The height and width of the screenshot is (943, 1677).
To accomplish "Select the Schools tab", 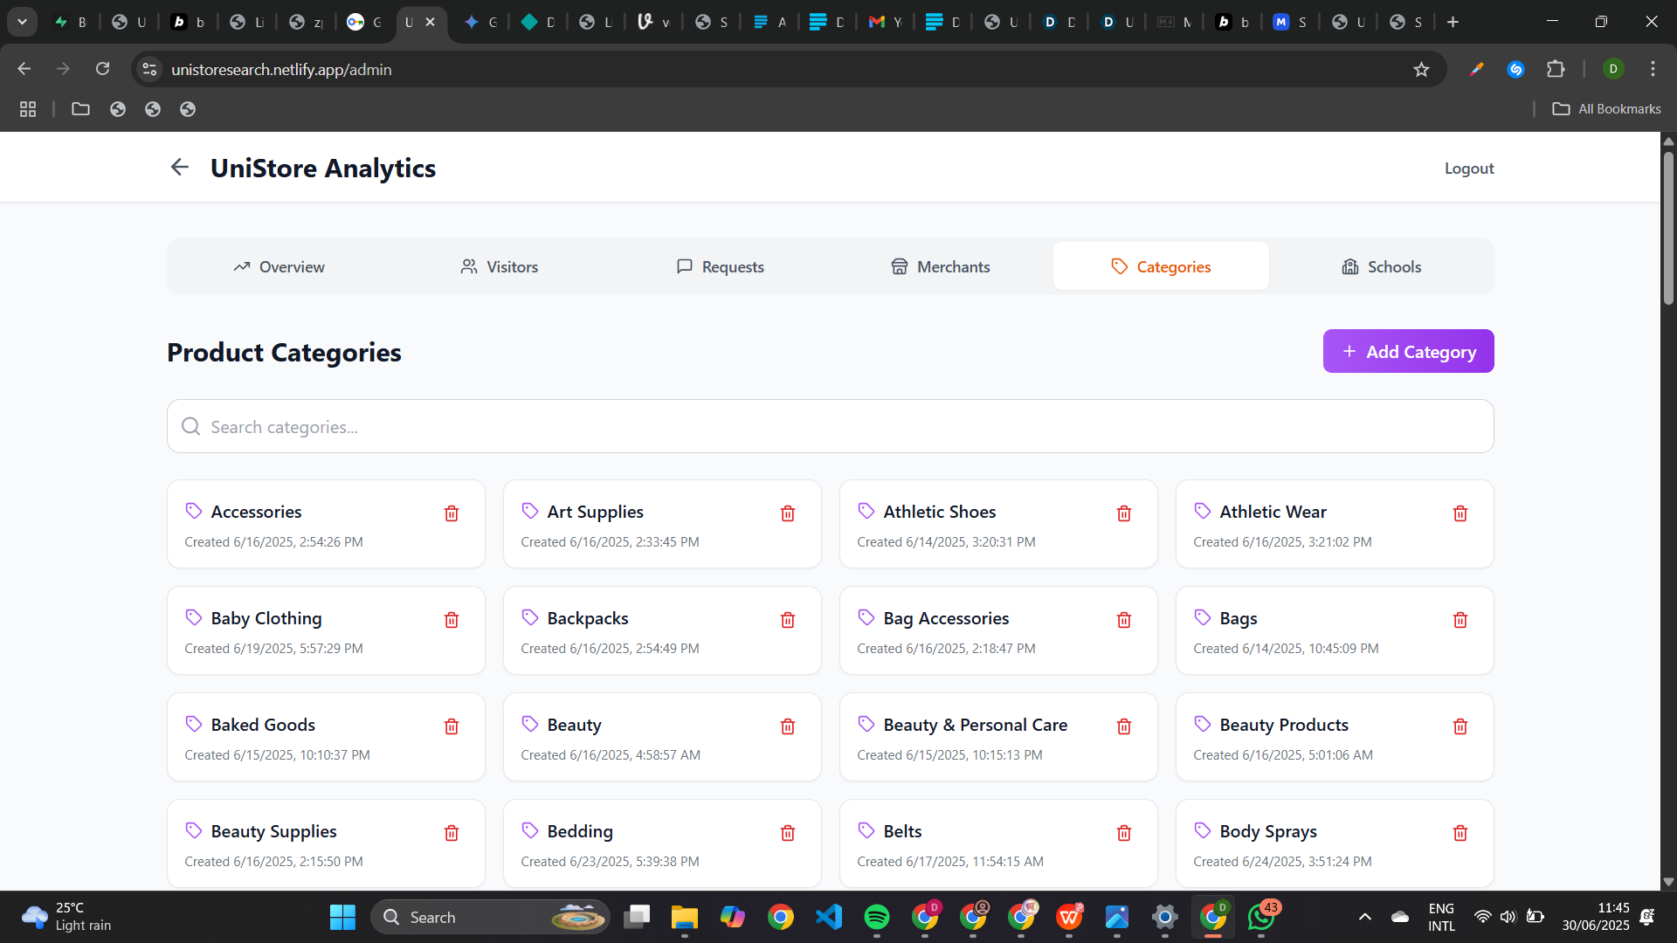I will pyautogui.click(x=1381, y=266).
